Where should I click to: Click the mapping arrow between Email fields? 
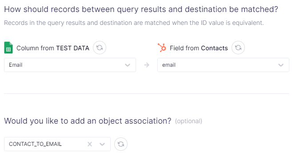click(x=147, y=65)
